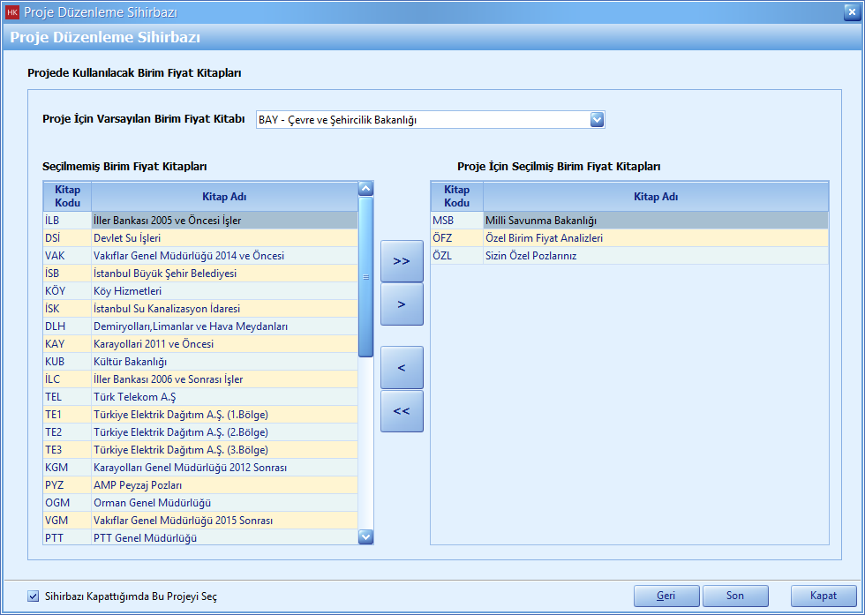Sort left list by Kitap Adı header

coord(224,196)
